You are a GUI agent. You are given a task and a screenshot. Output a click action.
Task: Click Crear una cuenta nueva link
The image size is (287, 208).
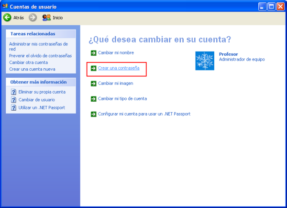32,69
